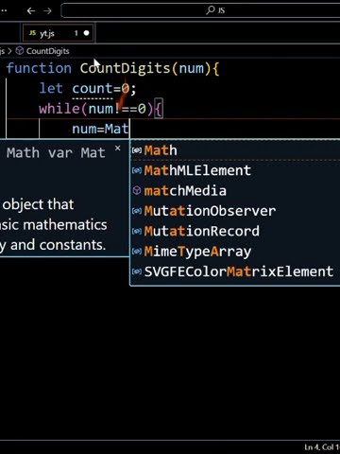
Task: Click 'count' in the let statement
Action: pos(93,89)
